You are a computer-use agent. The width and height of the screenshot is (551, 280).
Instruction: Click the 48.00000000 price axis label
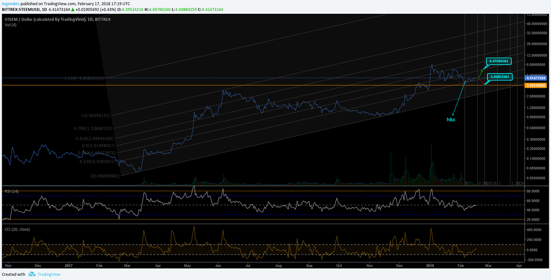tap(536, 23)
